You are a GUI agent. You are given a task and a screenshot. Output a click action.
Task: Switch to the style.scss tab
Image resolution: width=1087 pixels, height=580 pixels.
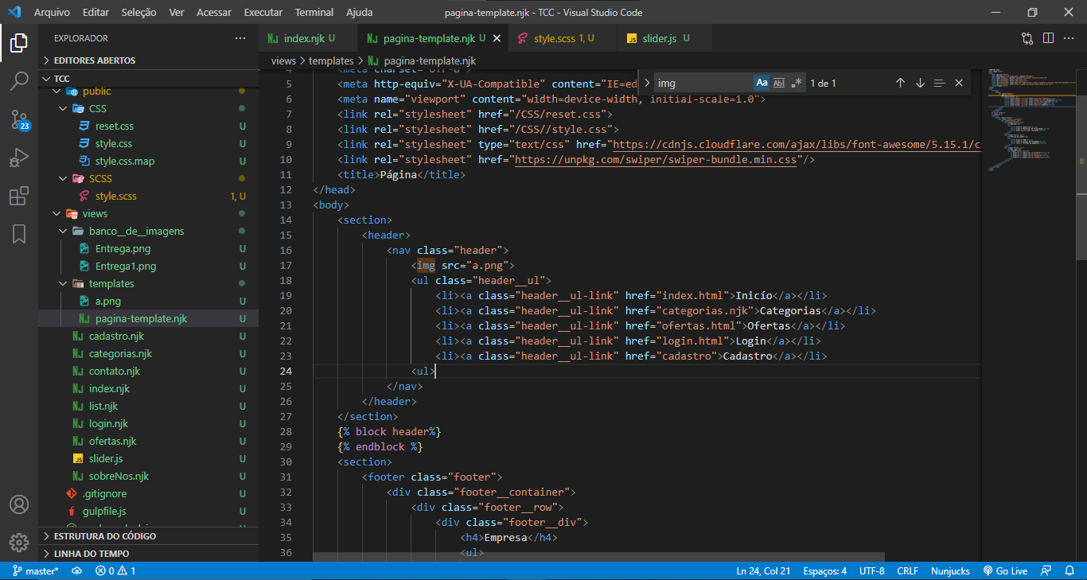click(563, 38)
